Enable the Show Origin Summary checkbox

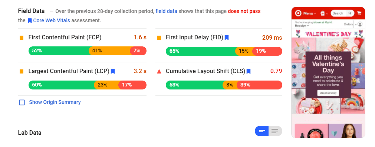[x=22, y=102]
